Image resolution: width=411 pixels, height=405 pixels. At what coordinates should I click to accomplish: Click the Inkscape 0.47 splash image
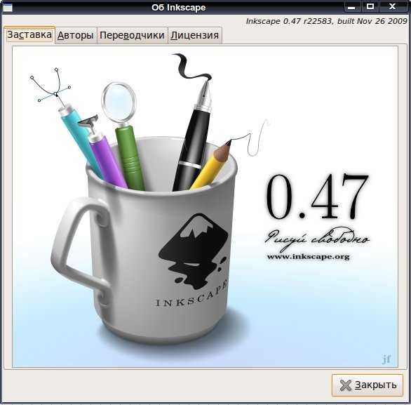(205, 206)
